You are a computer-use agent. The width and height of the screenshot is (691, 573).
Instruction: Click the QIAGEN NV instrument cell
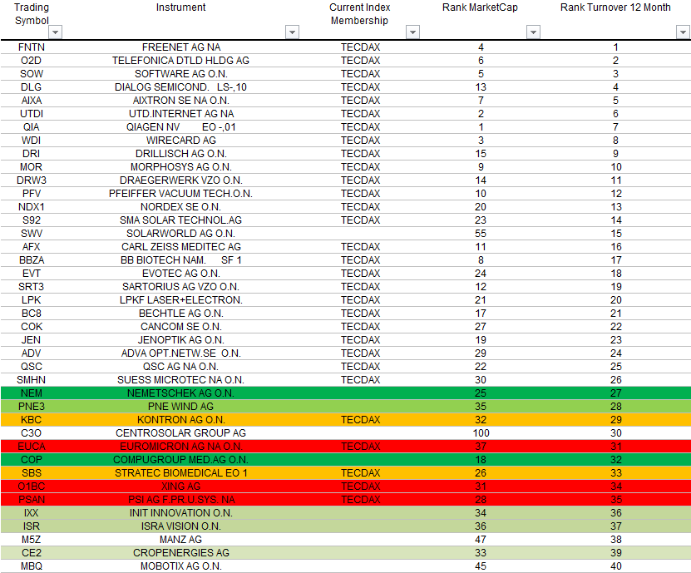tap(180, 127)
